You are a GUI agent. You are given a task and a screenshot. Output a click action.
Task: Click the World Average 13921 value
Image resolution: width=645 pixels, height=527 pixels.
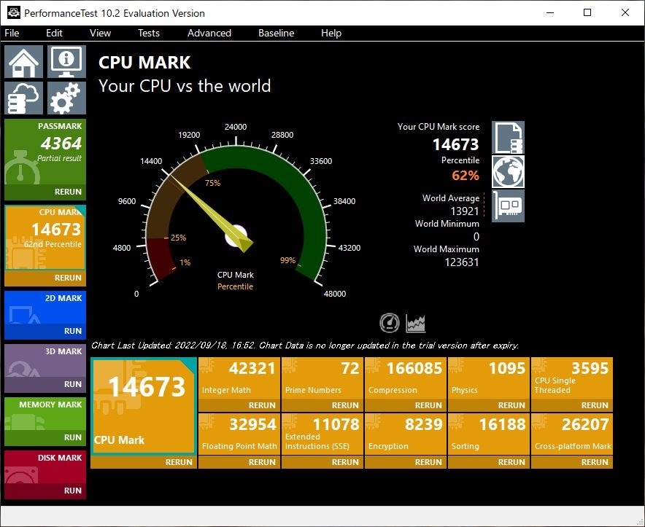465,211
